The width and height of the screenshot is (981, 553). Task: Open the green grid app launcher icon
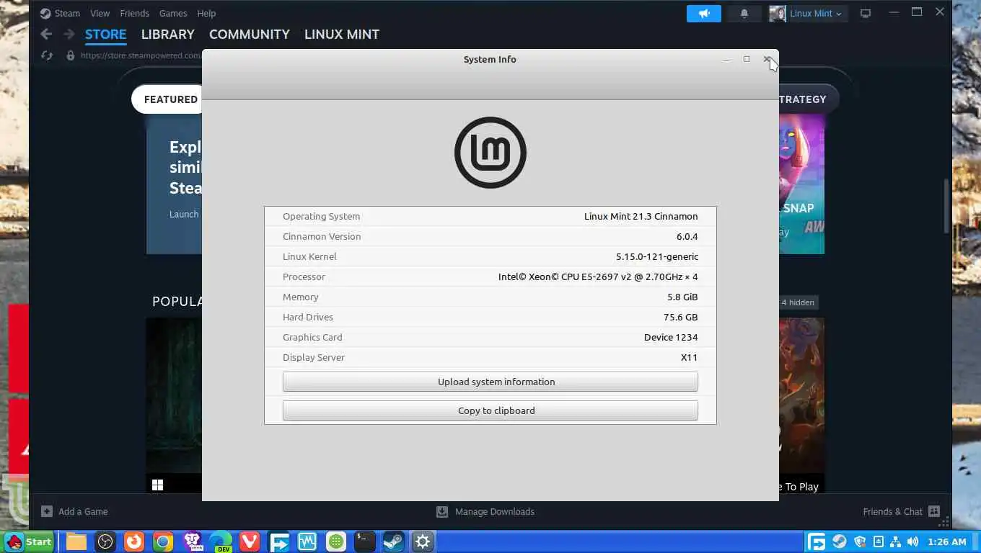pos(336,541)
